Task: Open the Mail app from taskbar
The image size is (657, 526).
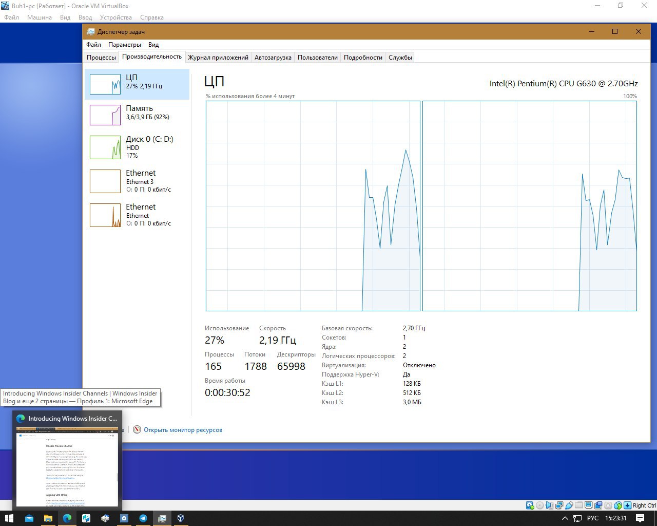Action: coord(29,518)
